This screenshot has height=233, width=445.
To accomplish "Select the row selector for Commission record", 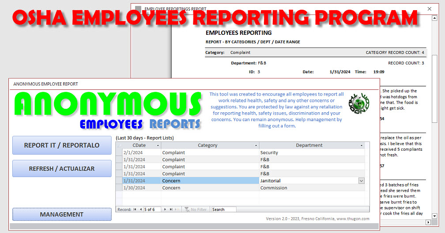I will (119, 188).
